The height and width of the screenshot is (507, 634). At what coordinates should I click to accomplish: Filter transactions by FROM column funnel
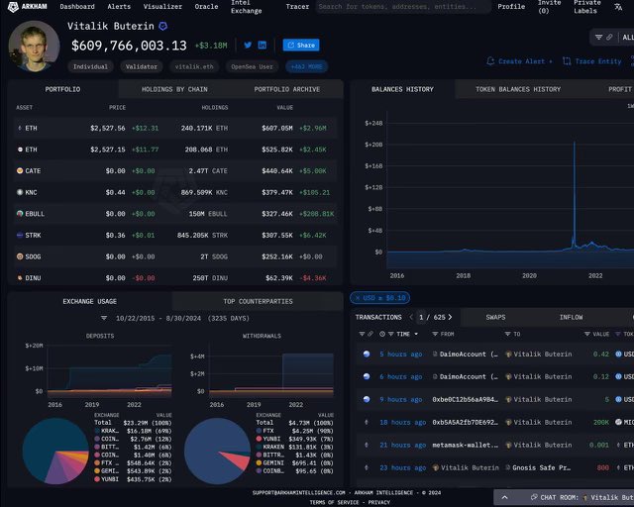tap(435, 334)
